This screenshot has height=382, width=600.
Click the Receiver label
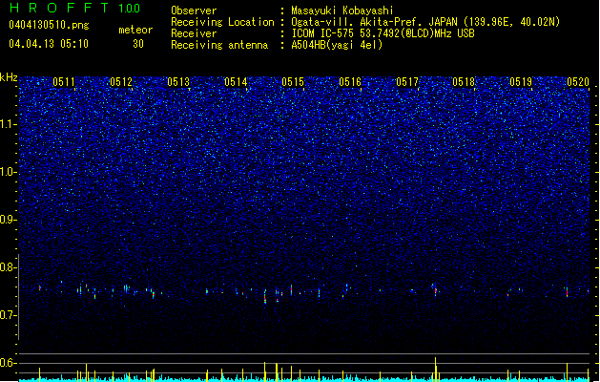pyautogui.click(x=194, y=33)
